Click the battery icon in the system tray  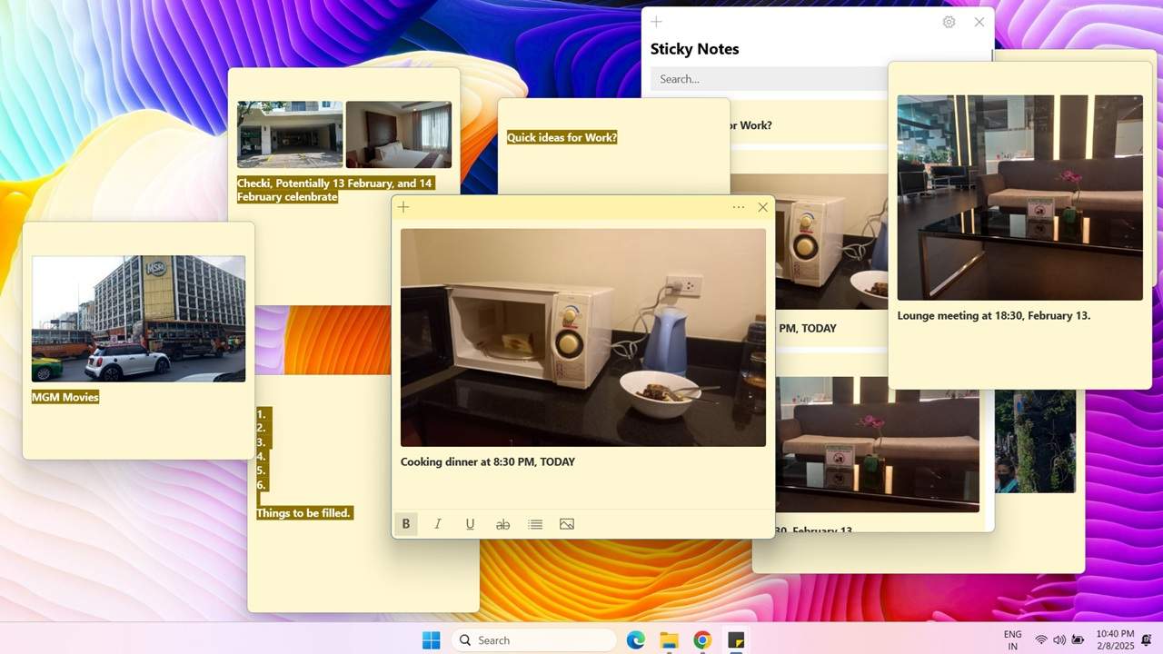click(x=1078, y=639)
